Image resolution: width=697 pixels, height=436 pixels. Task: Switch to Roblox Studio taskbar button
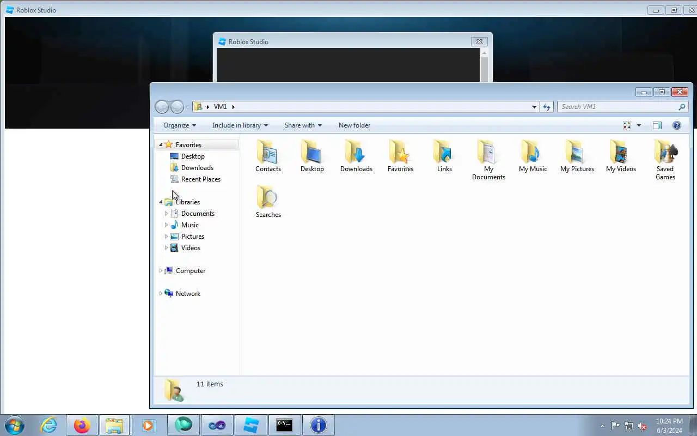coord(251,425)
